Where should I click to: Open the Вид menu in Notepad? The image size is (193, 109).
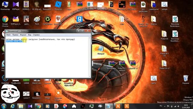point(30,35)
